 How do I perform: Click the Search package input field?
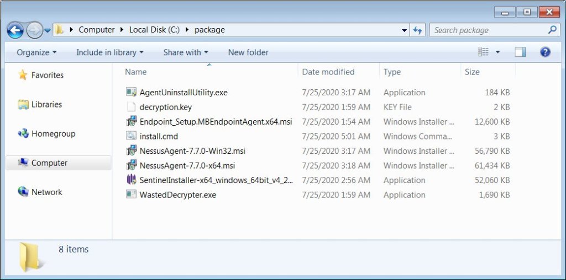[x=489, y=30]
